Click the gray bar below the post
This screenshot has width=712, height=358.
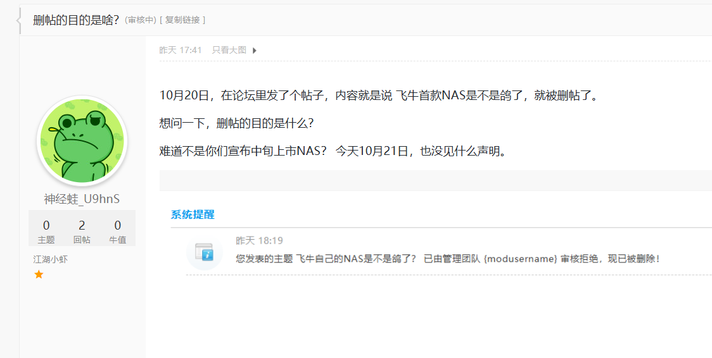click(x=435, y=180)
